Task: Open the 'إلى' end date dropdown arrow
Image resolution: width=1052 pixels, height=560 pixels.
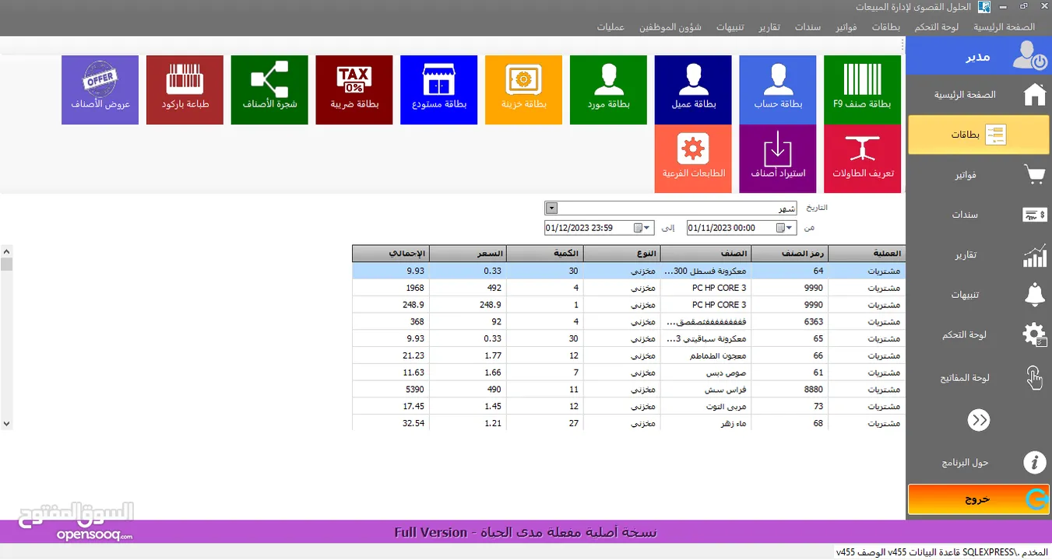Action: (x=648, y=228)
